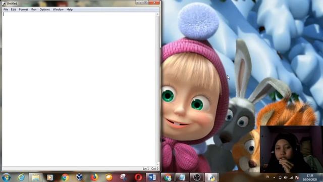The height and width of the screenshot is (182, 323).
Task: Launch Firefox from the taskbar
Action: coord(94,177)
